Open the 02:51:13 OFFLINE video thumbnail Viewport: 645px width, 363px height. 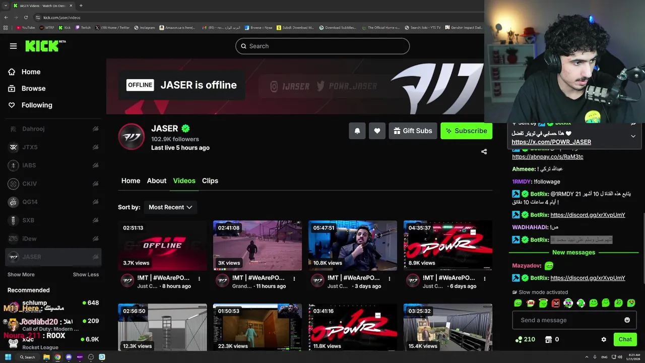(162, 246)
